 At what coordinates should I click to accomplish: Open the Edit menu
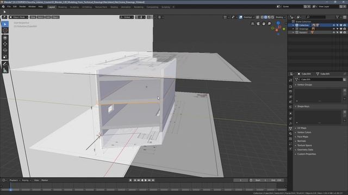click(x=15, y=7)
